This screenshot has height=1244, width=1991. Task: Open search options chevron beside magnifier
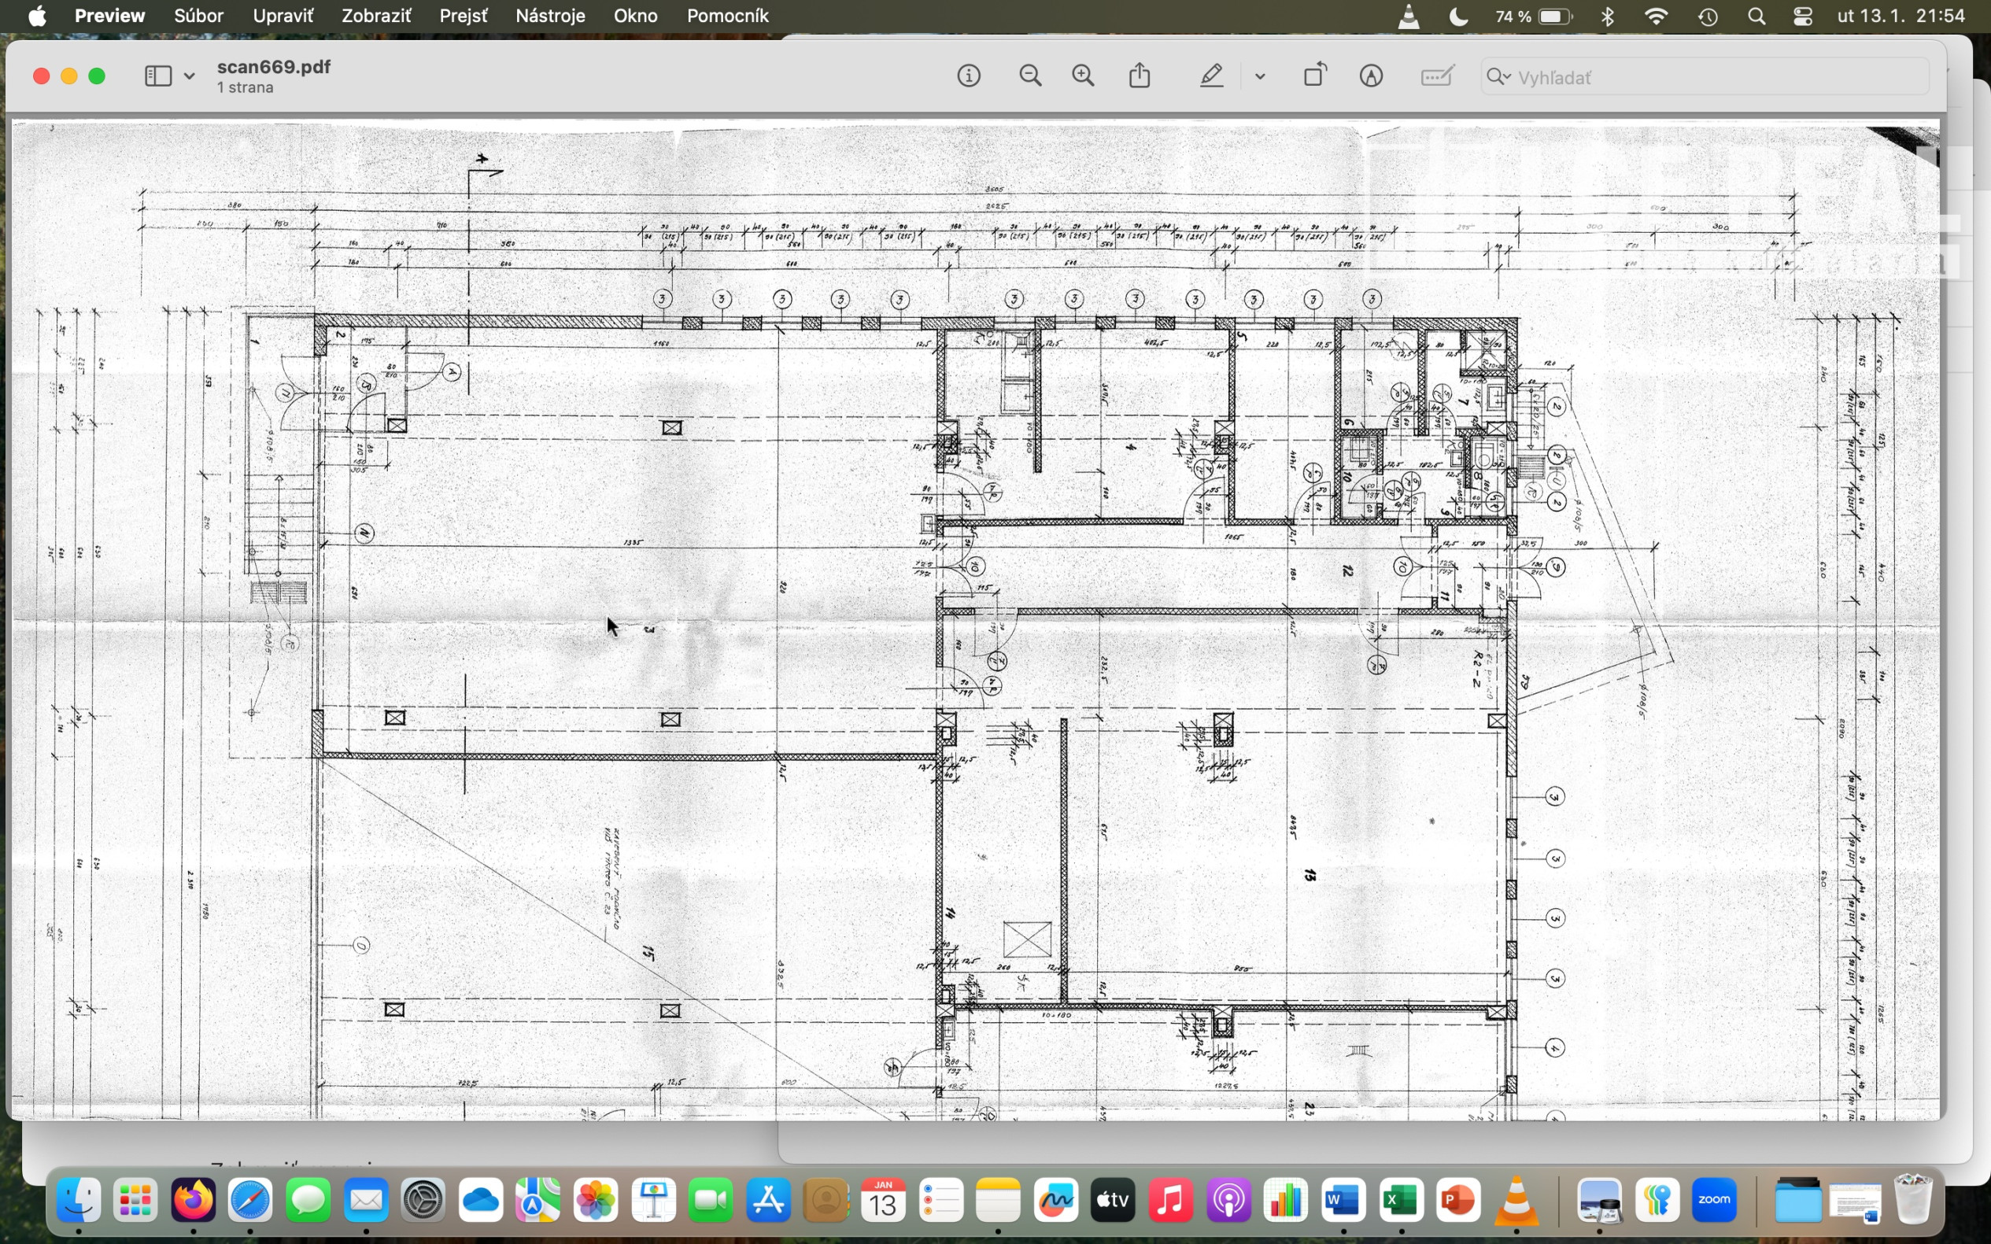1506,76
